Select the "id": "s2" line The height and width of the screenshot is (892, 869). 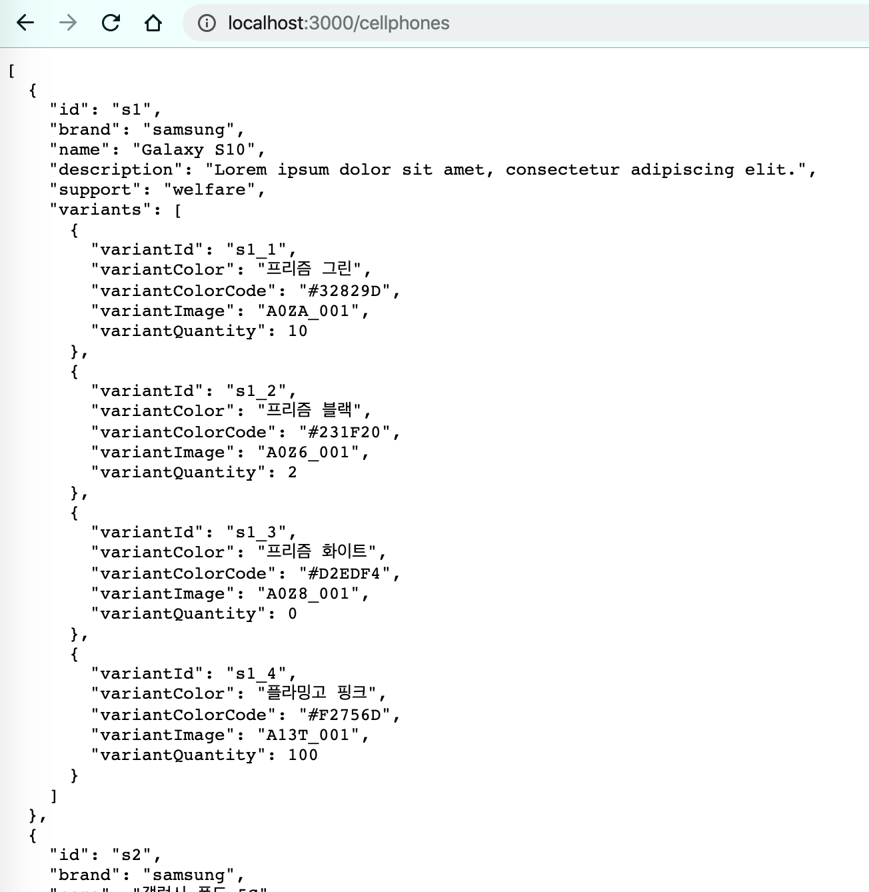(105, 855)
